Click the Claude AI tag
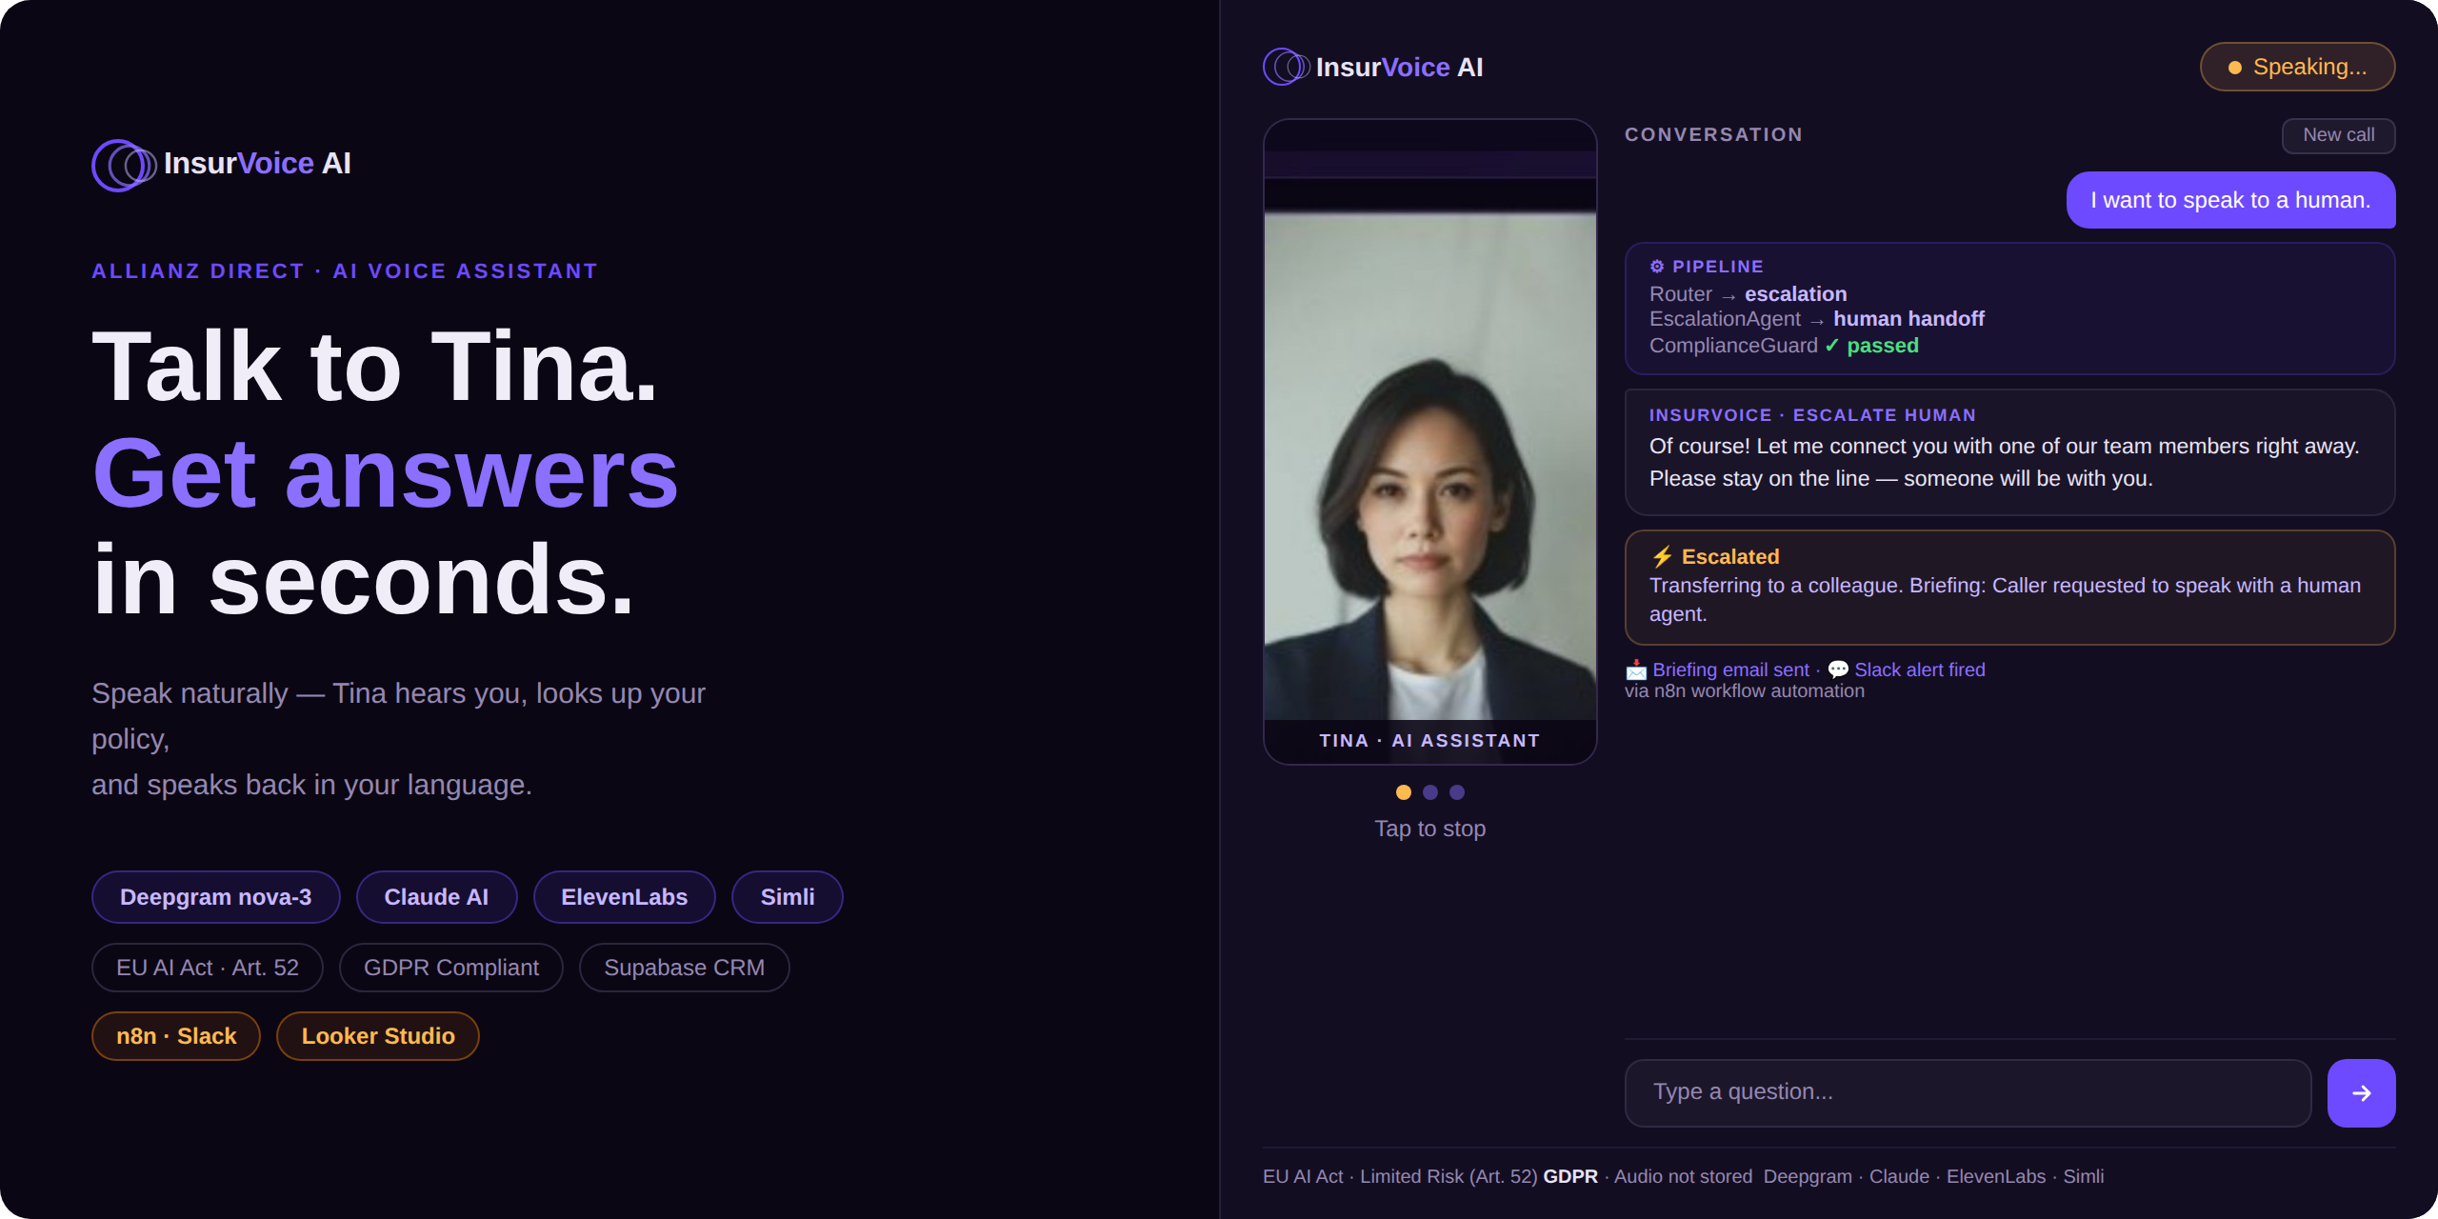The image size is (2438, 1219). (x=436, y=897)
